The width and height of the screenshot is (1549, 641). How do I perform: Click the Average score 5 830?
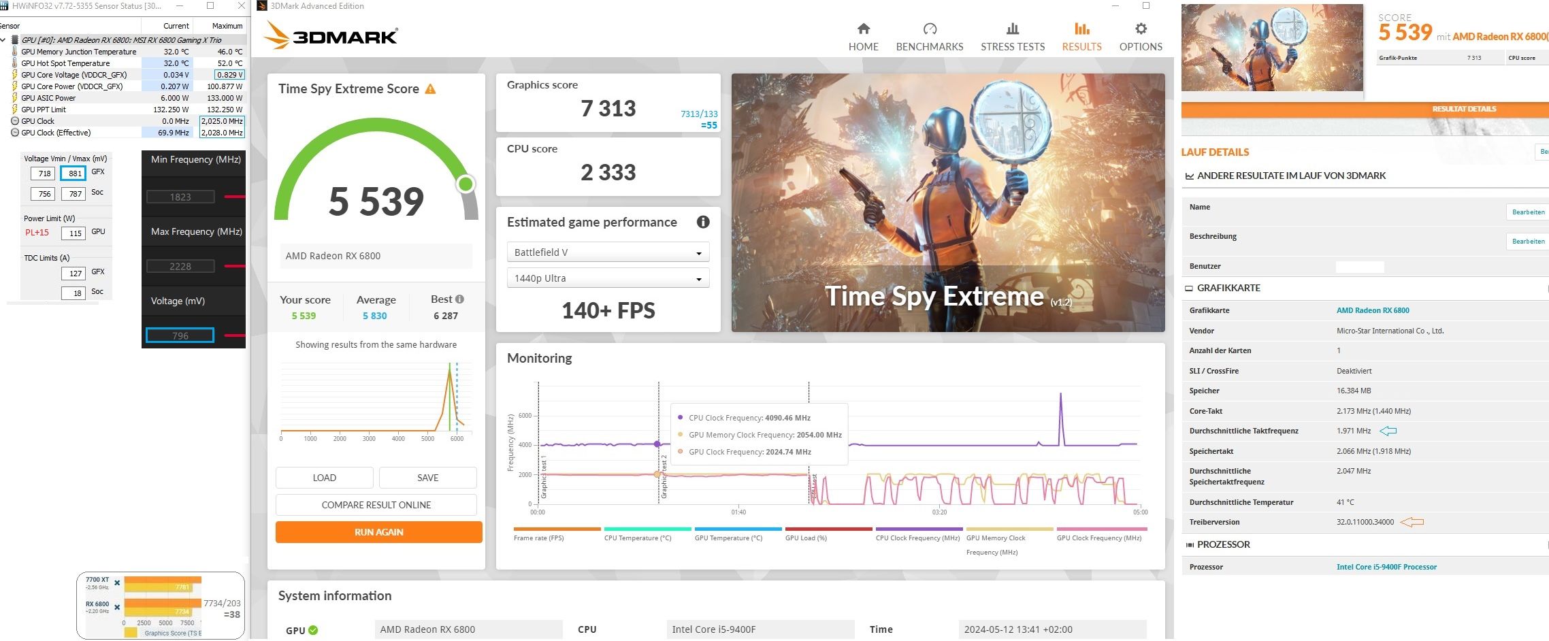[x=374, y=316]
